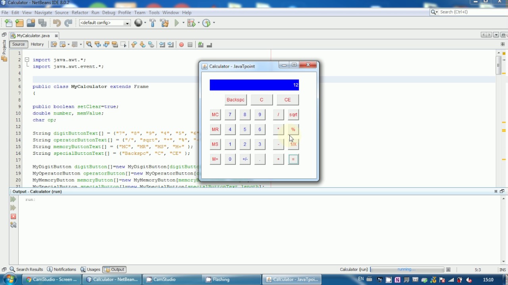
Task: Click the MC memory button in calculator
Action: [x=215, y=115]
